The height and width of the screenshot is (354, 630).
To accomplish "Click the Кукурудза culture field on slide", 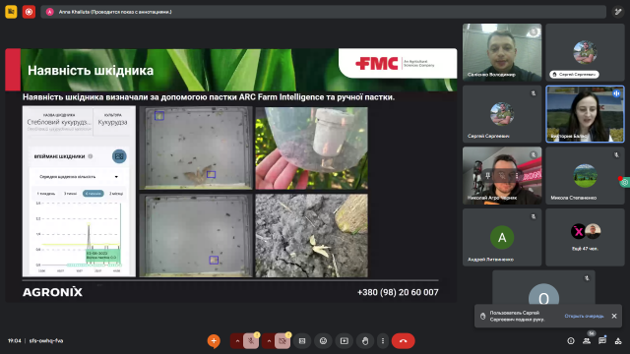I will coord(112,122).
